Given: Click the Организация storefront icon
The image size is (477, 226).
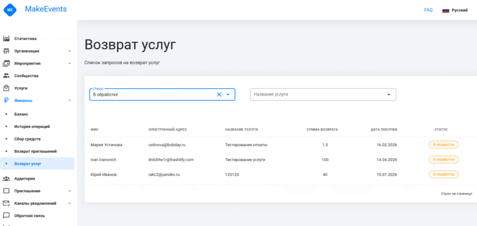Looking at the screenshot, I should [7, 51].
